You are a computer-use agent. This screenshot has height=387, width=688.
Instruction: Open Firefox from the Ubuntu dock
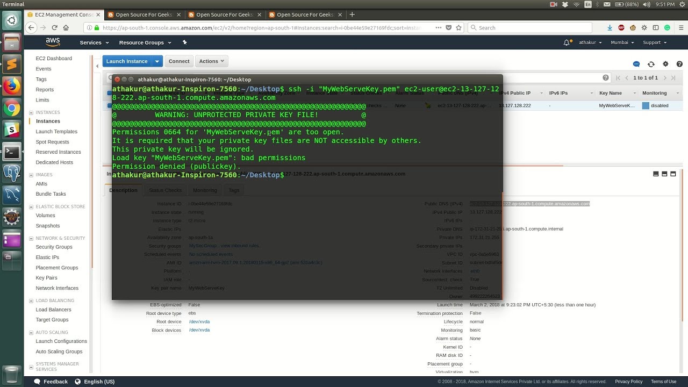click(11, 87)
